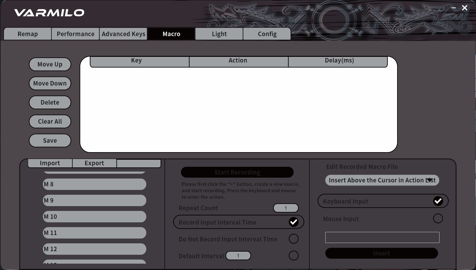Image resolution: width=476 pixels, height=270 pixels.
Task: Clear All macro actions
Action: tap(50, 121)
